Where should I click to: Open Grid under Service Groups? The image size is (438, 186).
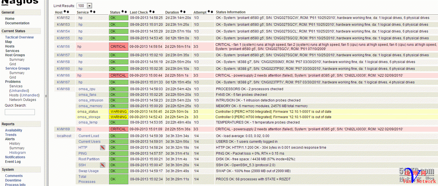tap(13, 77)
